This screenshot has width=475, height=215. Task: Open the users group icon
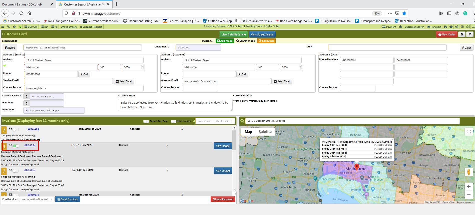(451, 27)
